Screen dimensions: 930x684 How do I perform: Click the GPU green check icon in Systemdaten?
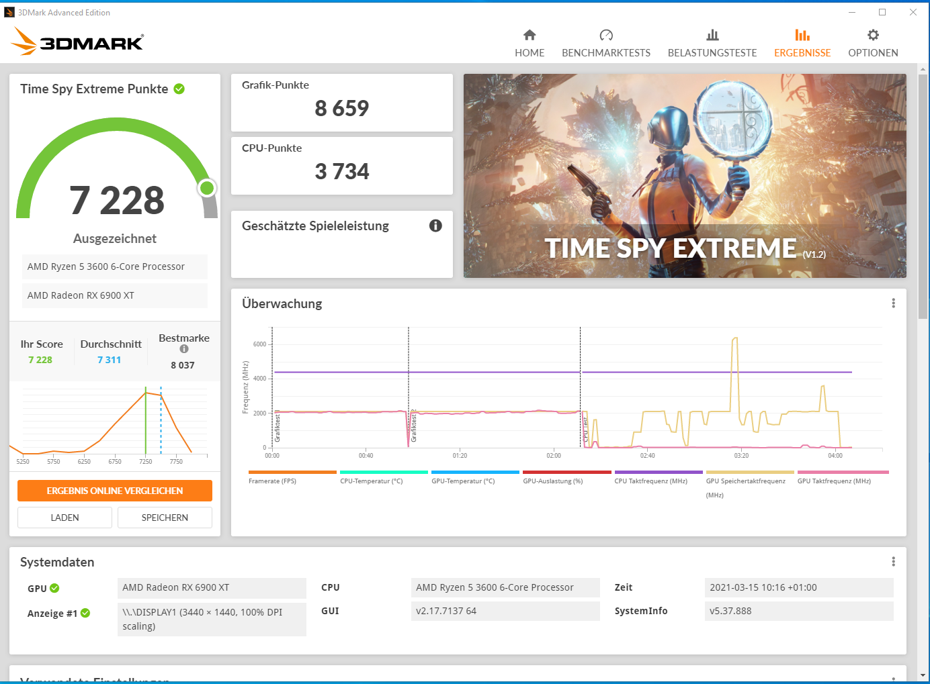tap(54, 588)
